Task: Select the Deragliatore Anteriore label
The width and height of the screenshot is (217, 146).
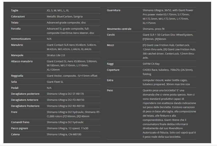Action: [x=25, y=100]
